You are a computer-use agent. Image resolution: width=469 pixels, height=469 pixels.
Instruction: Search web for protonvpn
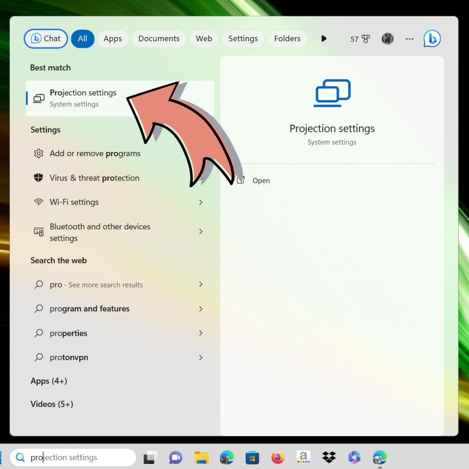click(x=120, y=357)
